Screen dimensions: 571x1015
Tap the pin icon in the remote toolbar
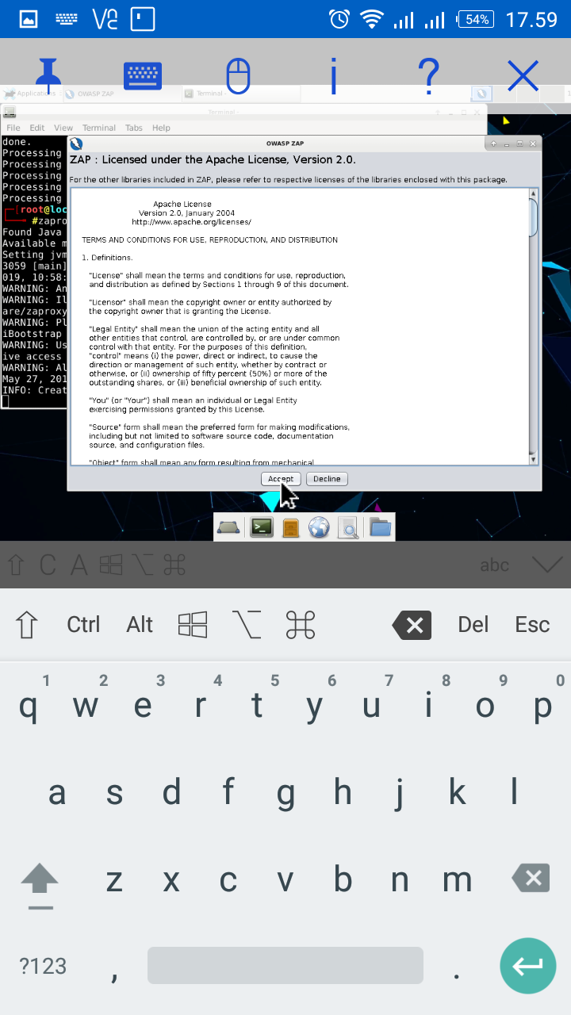48,77
